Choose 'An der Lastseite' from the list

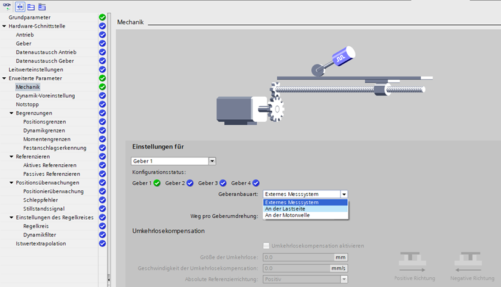click(305, 209)
